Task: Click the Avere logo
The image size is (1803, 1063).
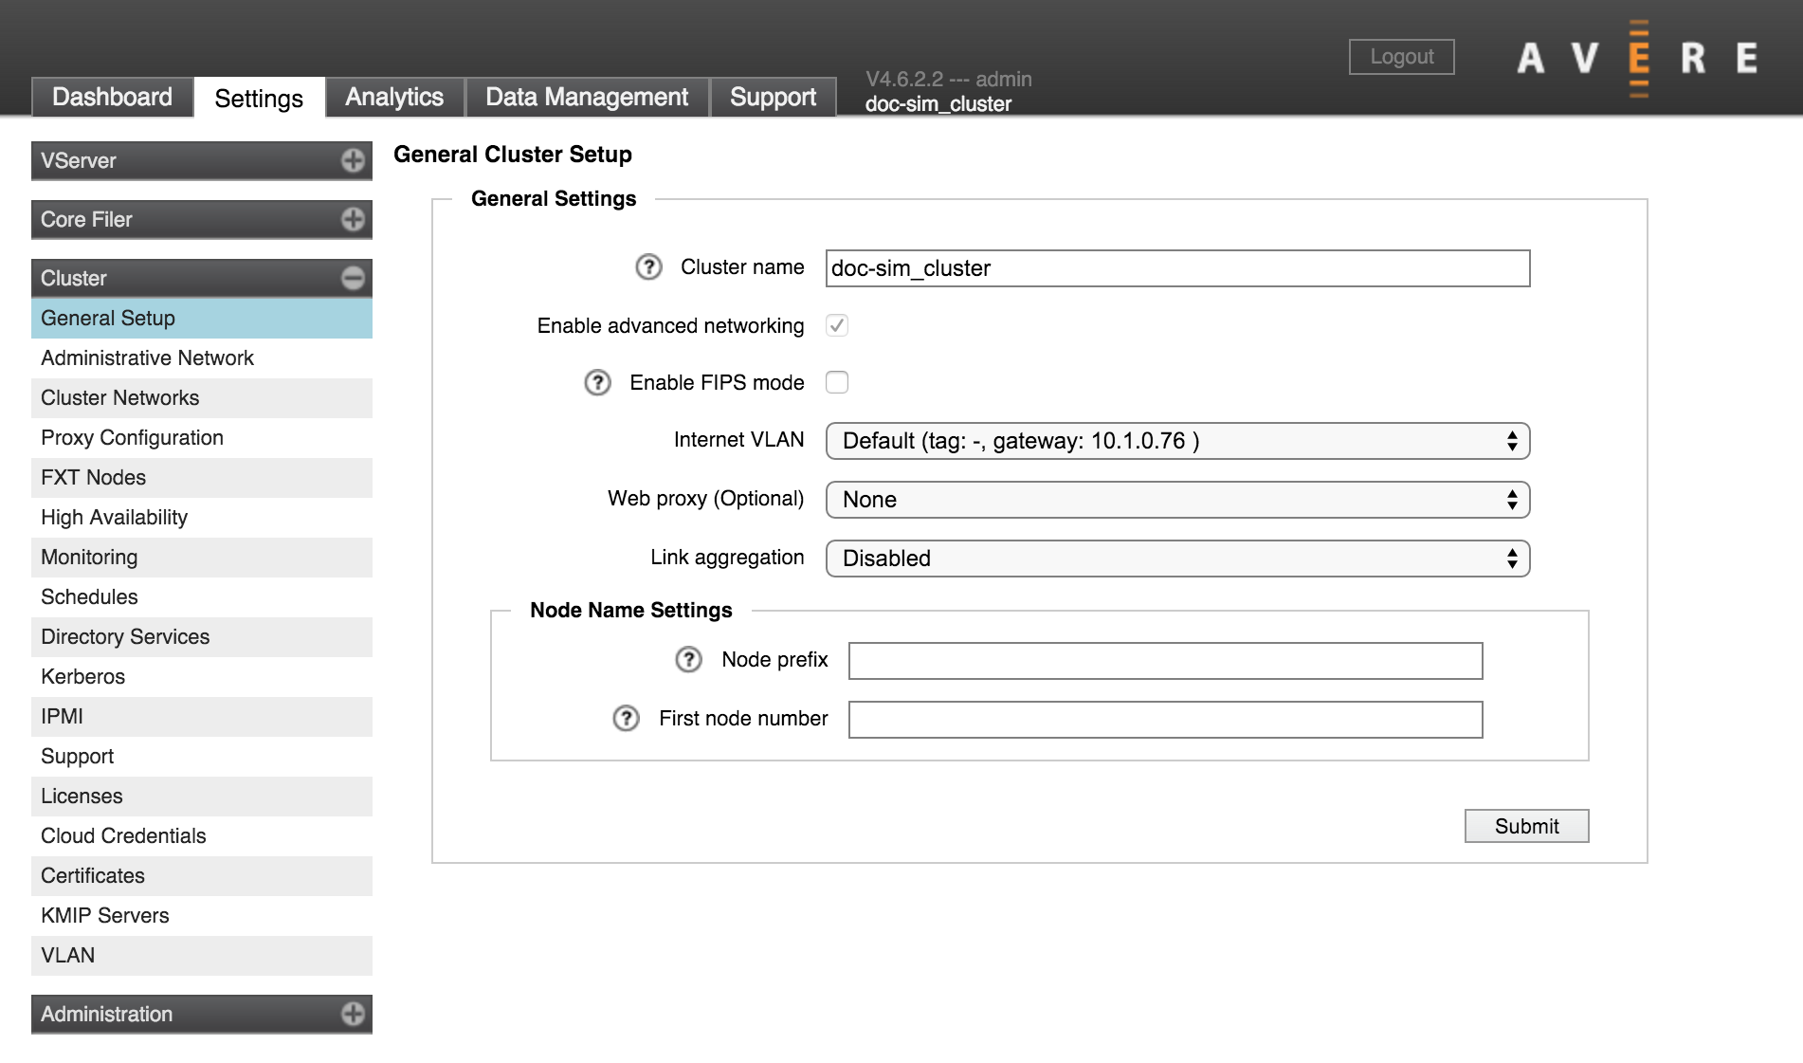Action: (x=1637, y=58)
